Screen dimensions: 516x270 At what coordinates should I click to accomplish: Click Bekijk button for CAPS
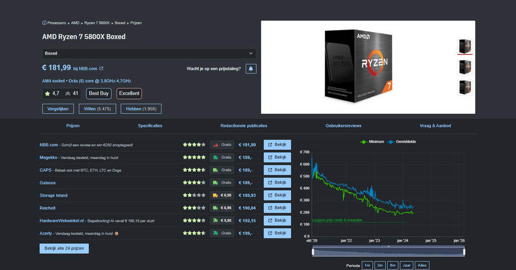(277, 170)
